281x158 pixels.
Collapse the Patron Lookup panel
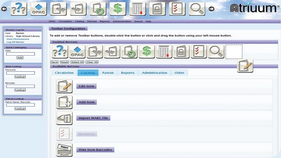39,99
